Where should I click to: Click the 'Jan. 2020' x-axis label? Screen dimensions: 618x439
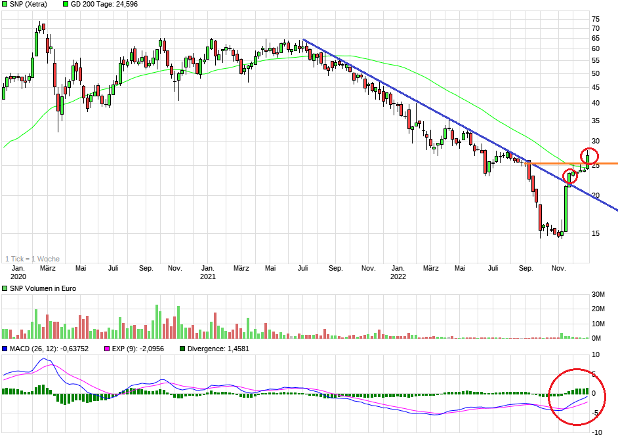tap(18, 272)
